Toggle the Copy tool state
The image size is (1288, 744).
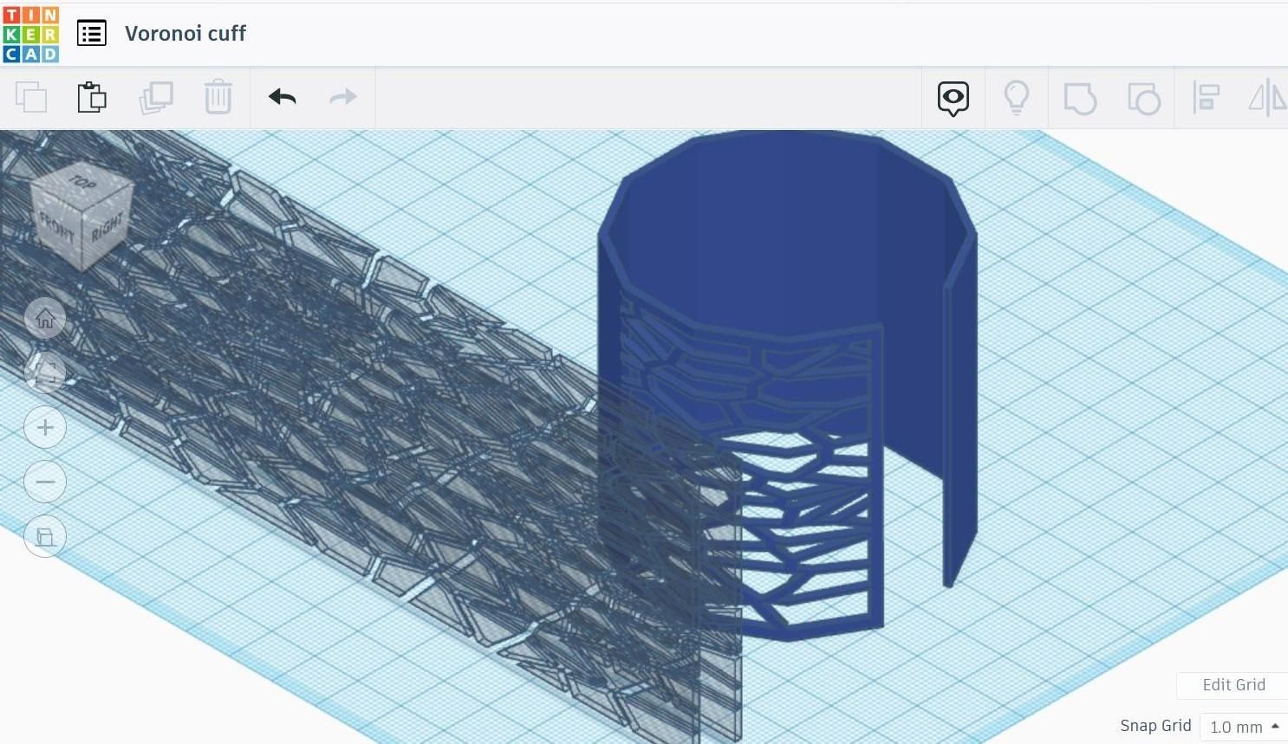(32, 97)
